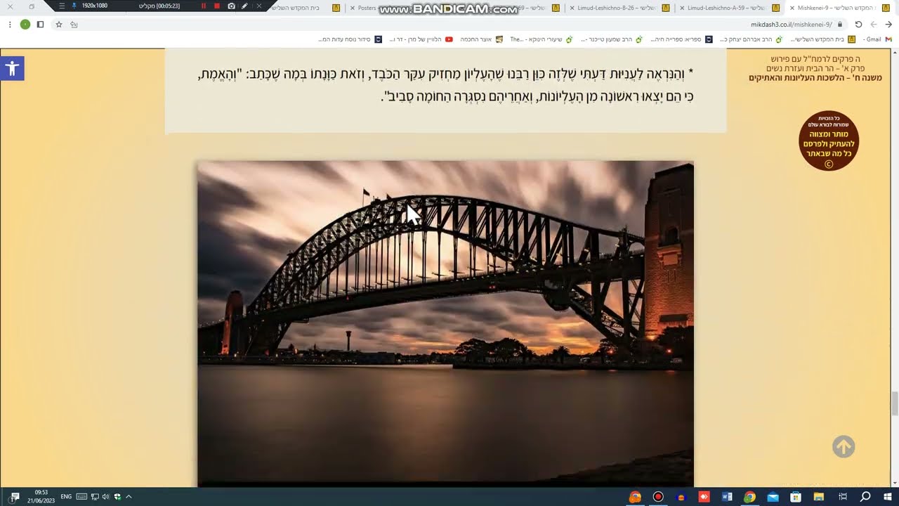Click the Sydney Harbour Bridge image

coord(445,323)
